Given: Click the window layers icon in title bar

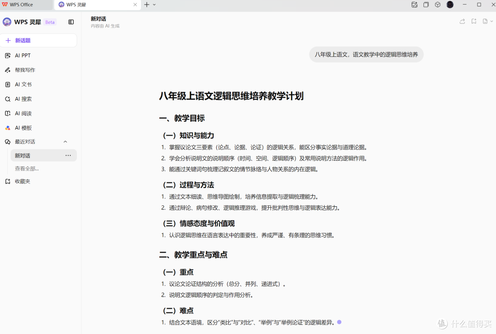Looking at the screenshot, I should tap(426, 5).
